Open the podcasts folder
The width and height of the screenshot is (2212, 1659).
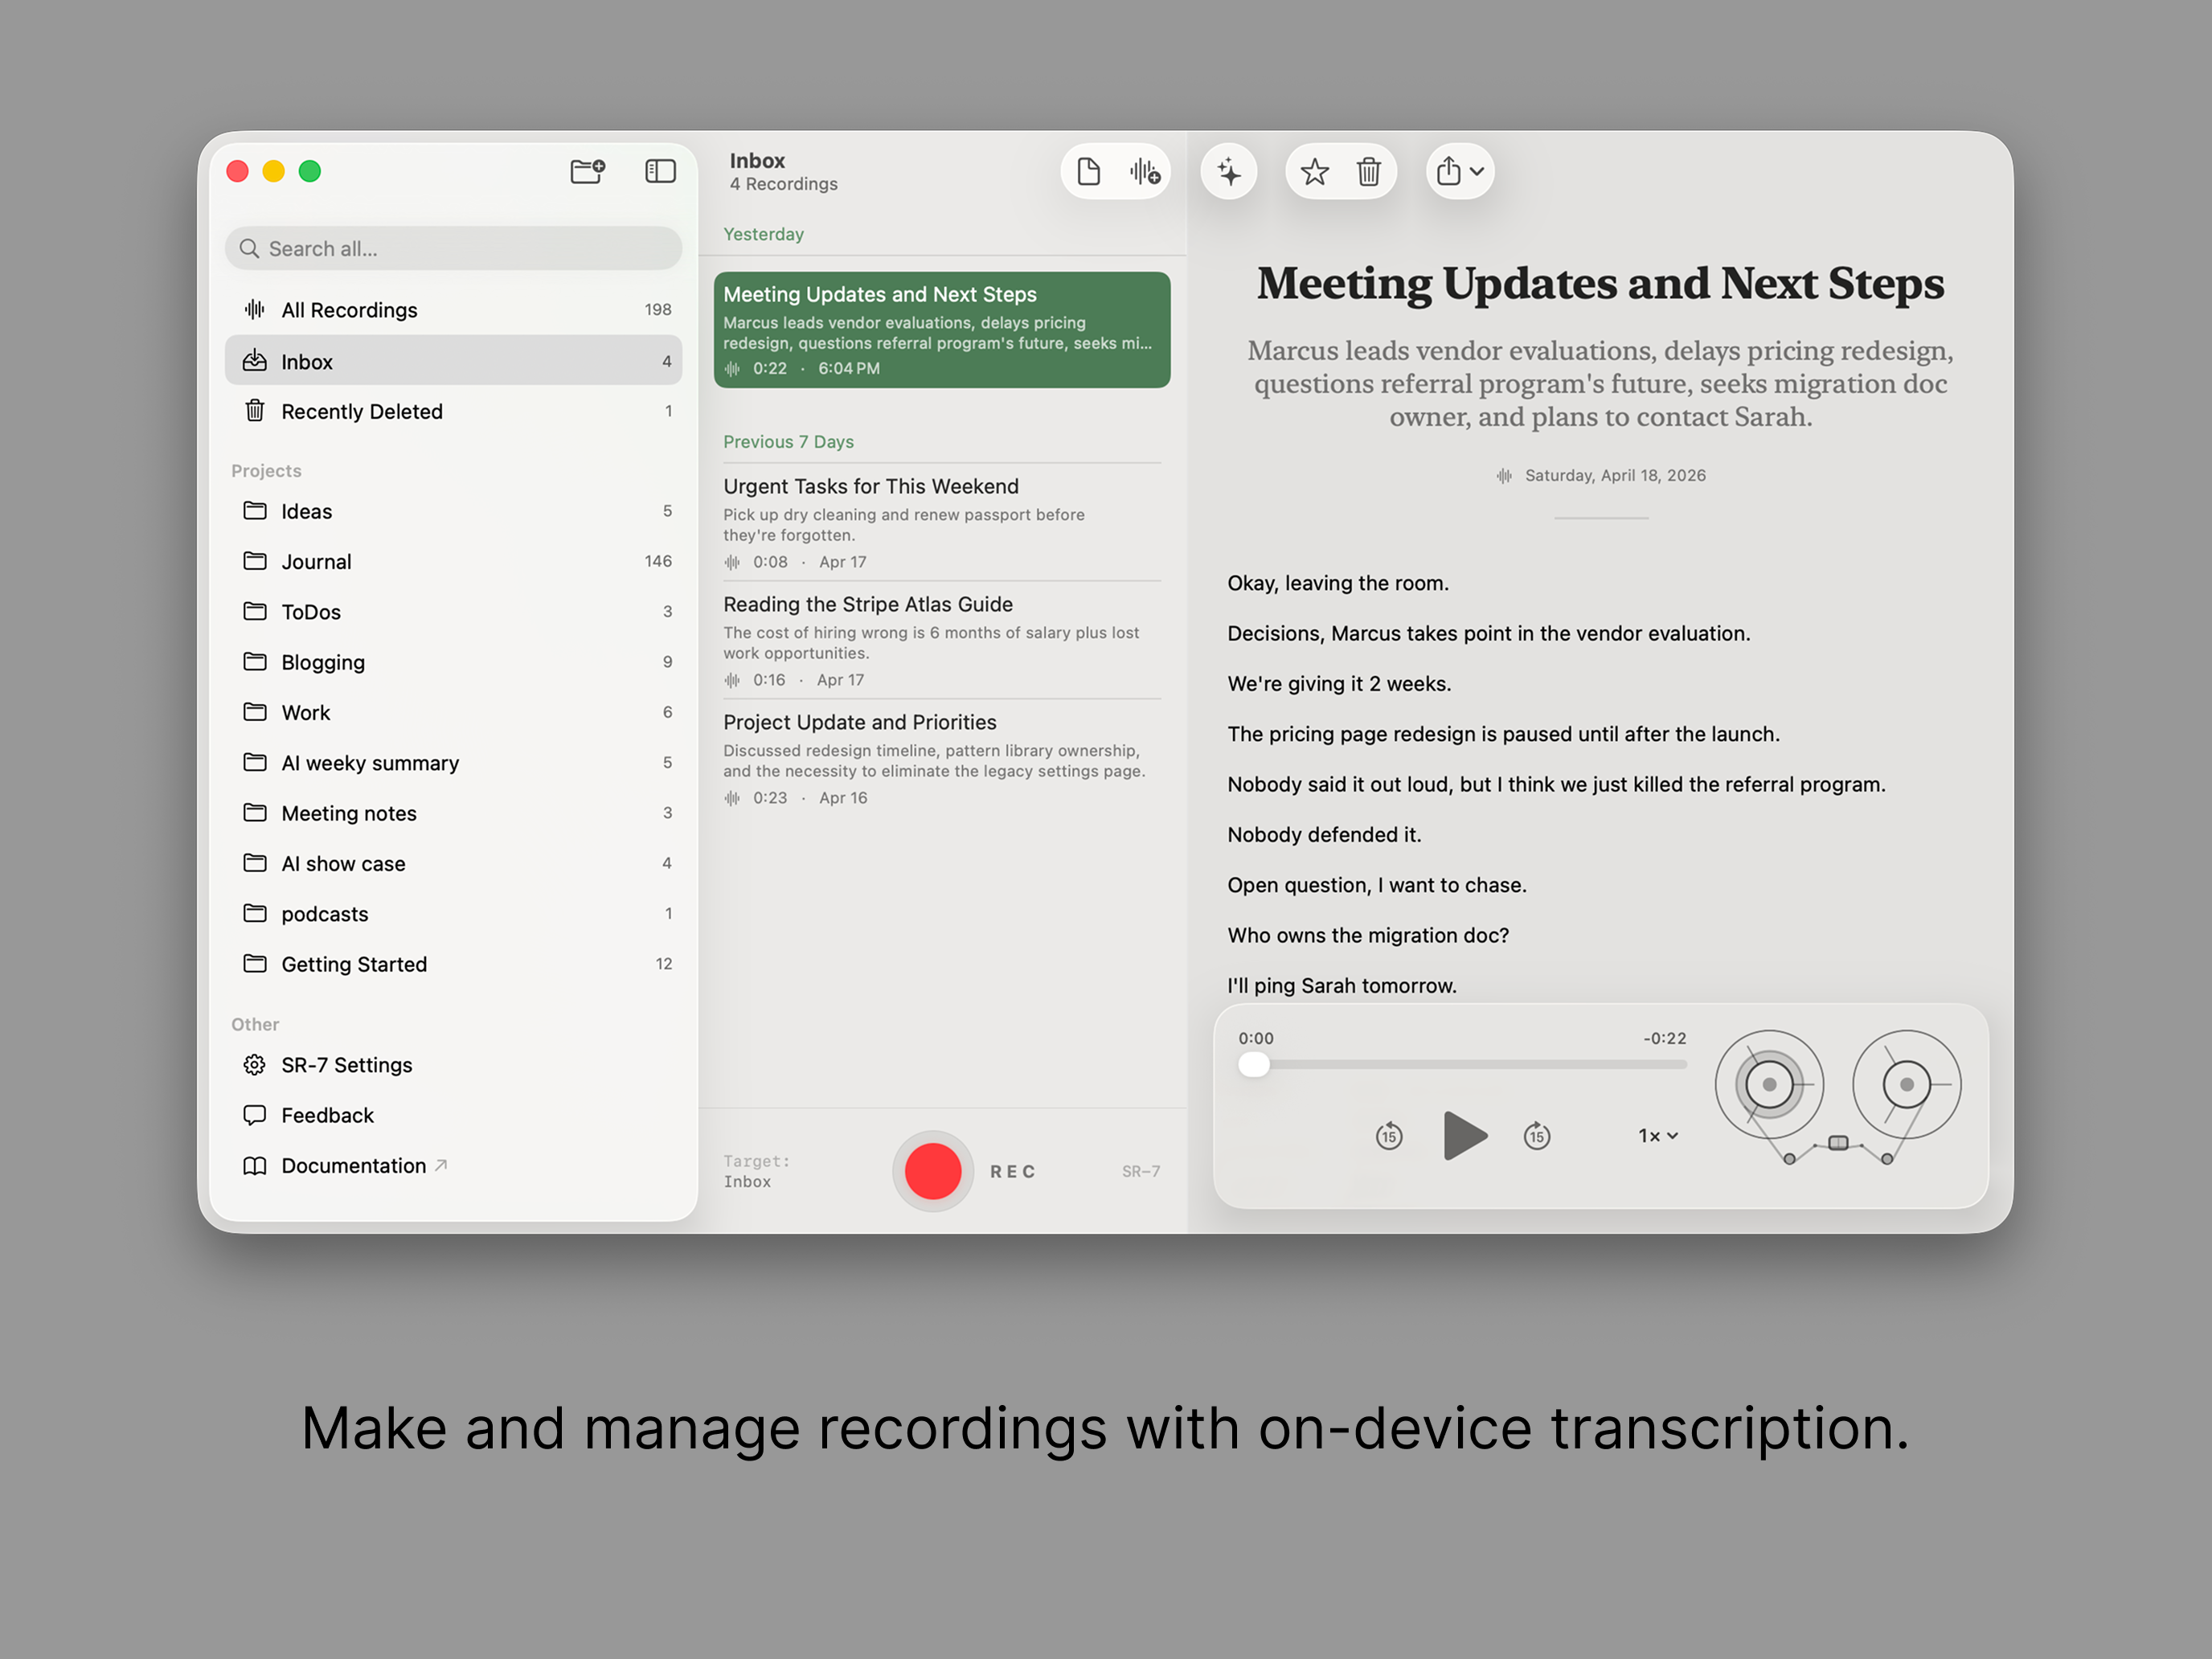coord(453,914)
